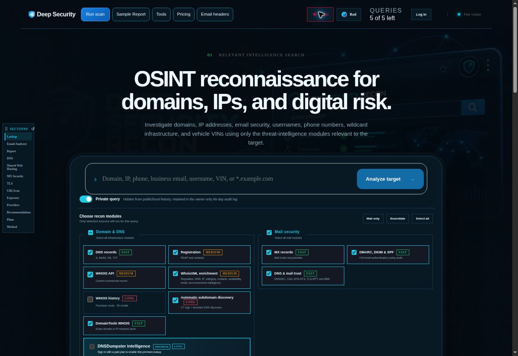Open the Tools nav item
Screen dimensions: 518x356
click(161, 15)
